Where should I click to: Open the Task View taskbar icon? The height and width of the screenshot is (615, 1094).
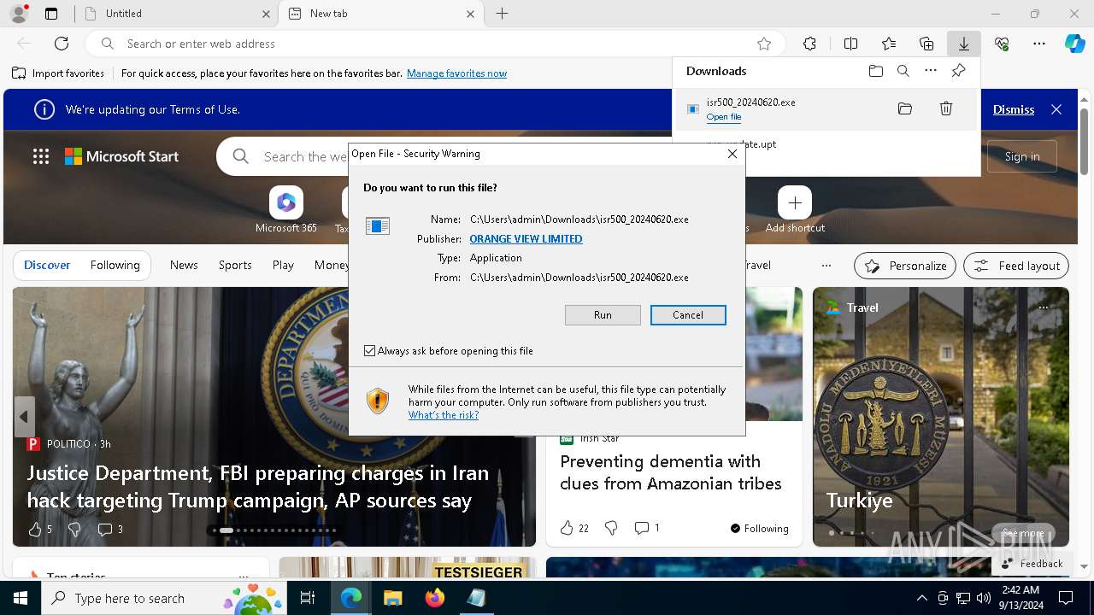[308, 598]
